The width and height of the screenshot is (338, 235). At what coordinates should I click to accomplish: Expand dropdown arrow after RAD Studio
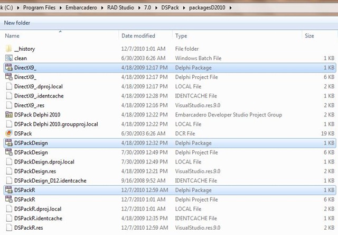coord(139,8)
